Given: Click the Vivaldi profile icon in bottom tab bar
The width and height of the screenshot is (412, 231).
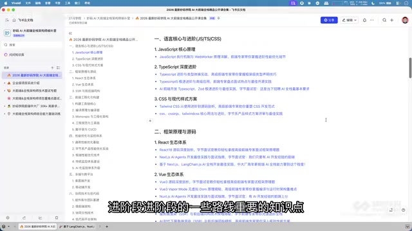Looking at the screenshot, I should (x=4, y=227).
